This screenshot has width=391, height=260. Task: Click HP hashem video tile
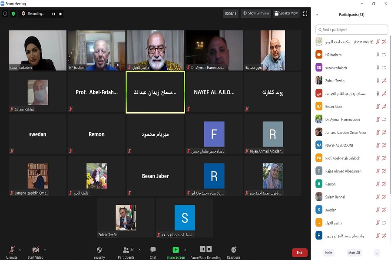point(97,50)
